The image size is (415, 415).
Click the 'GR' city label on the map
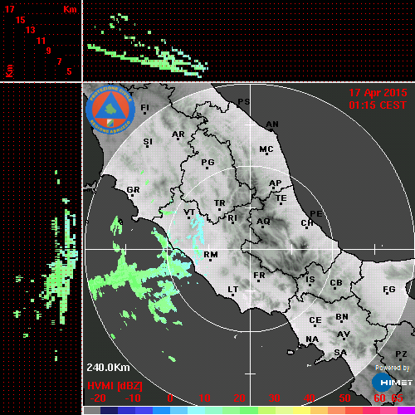point(133,190)
